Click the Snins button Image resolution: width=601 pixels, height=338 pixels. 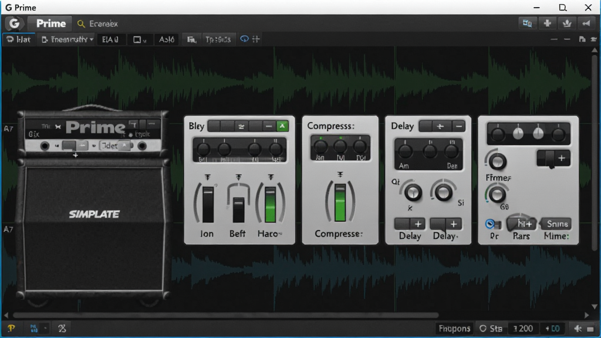557,224
